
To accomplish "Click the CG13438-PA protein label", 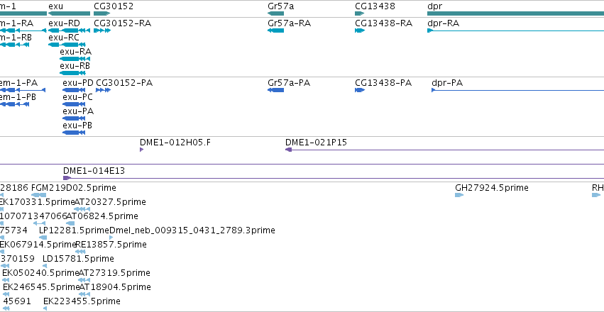I will click(383, 83).
